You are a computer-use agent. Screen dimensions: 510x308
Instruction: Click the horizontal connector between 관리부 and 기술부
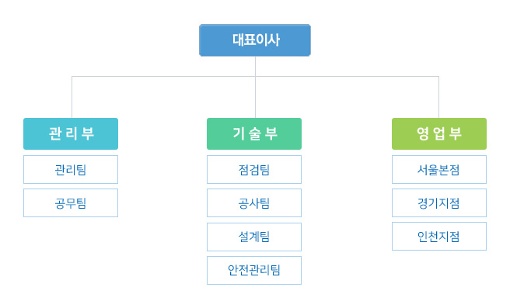pos(163,77)
